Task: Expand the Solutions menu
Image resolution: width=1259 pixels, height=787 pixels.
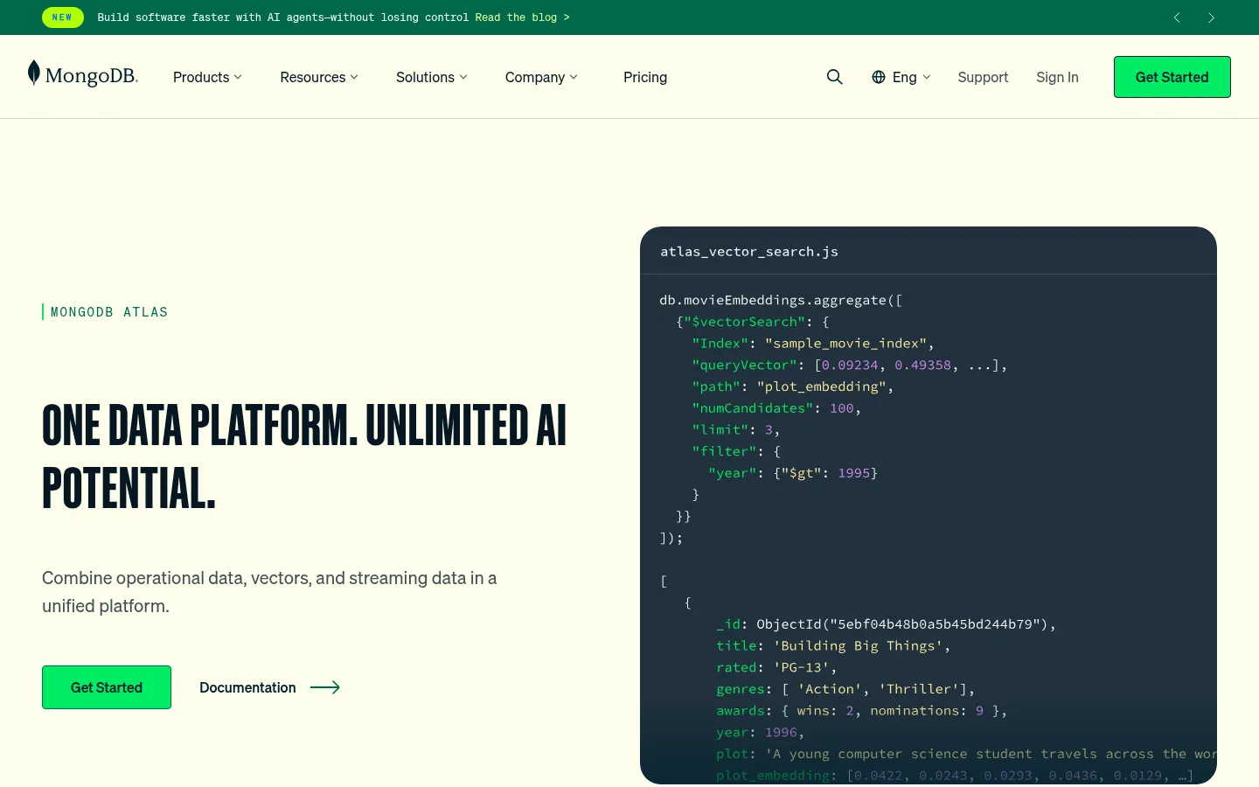Action: tap(432, 77)
